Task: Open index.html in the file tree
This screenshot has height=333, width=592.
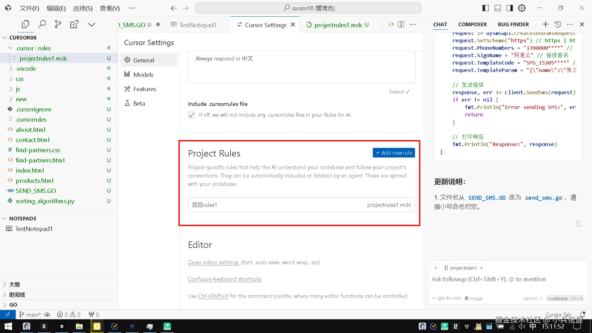Action: (59, 170)
